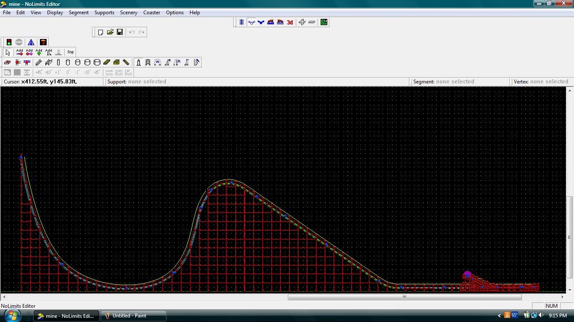
Task: Click the New file icon
Action: click(x=100, y=32)
